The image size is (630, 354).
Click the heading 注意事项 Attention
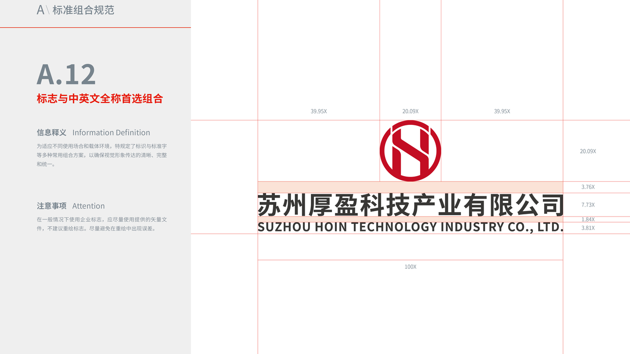[x=71, y=206]
